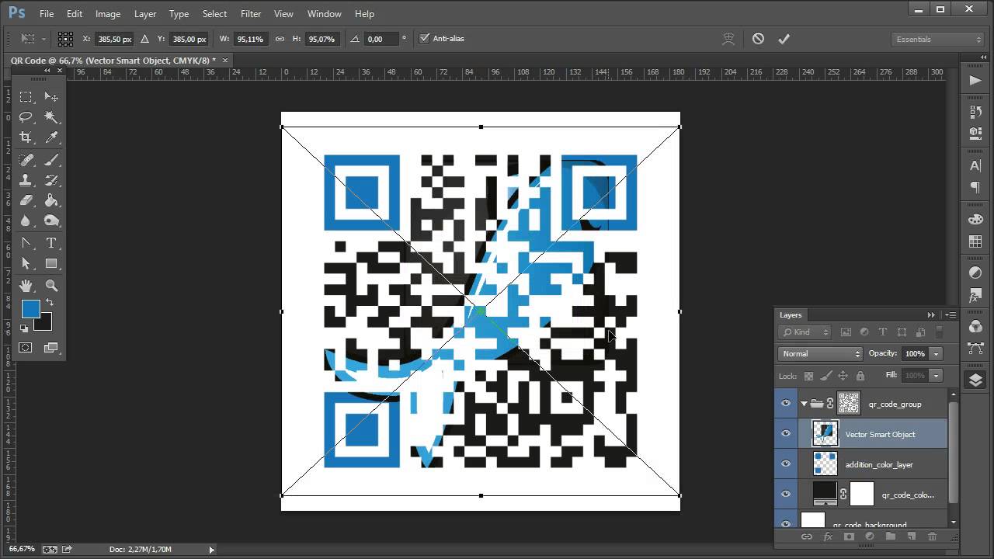
Task: Select the Healing Brush tool
Action: [x=26, y=160]
